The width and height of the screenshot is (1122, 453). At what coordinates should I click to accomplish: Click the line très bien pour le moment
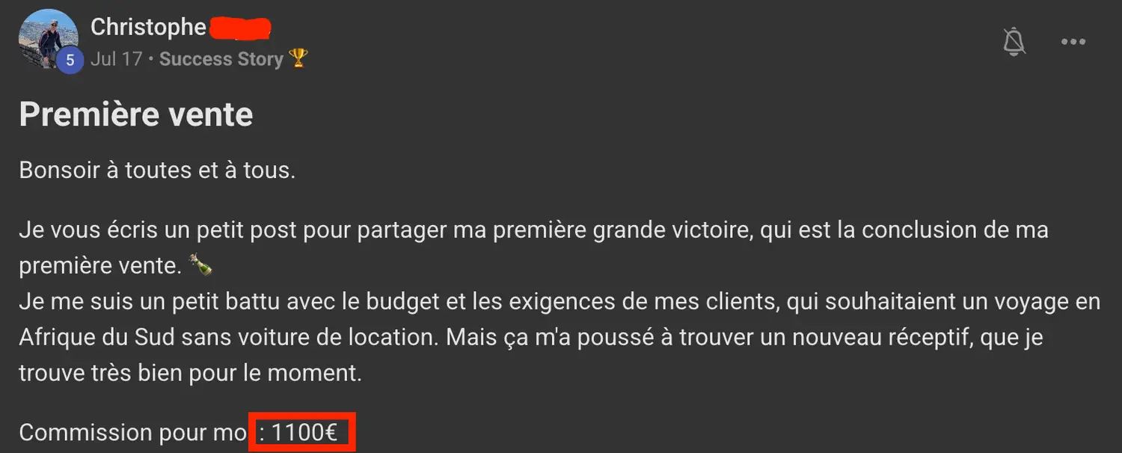click(217, 372)
